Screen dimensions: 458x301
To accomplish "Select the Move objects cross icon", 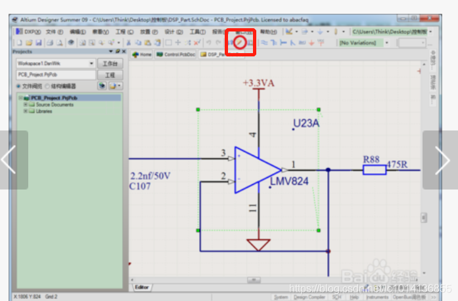I will [x=178, y=43].
